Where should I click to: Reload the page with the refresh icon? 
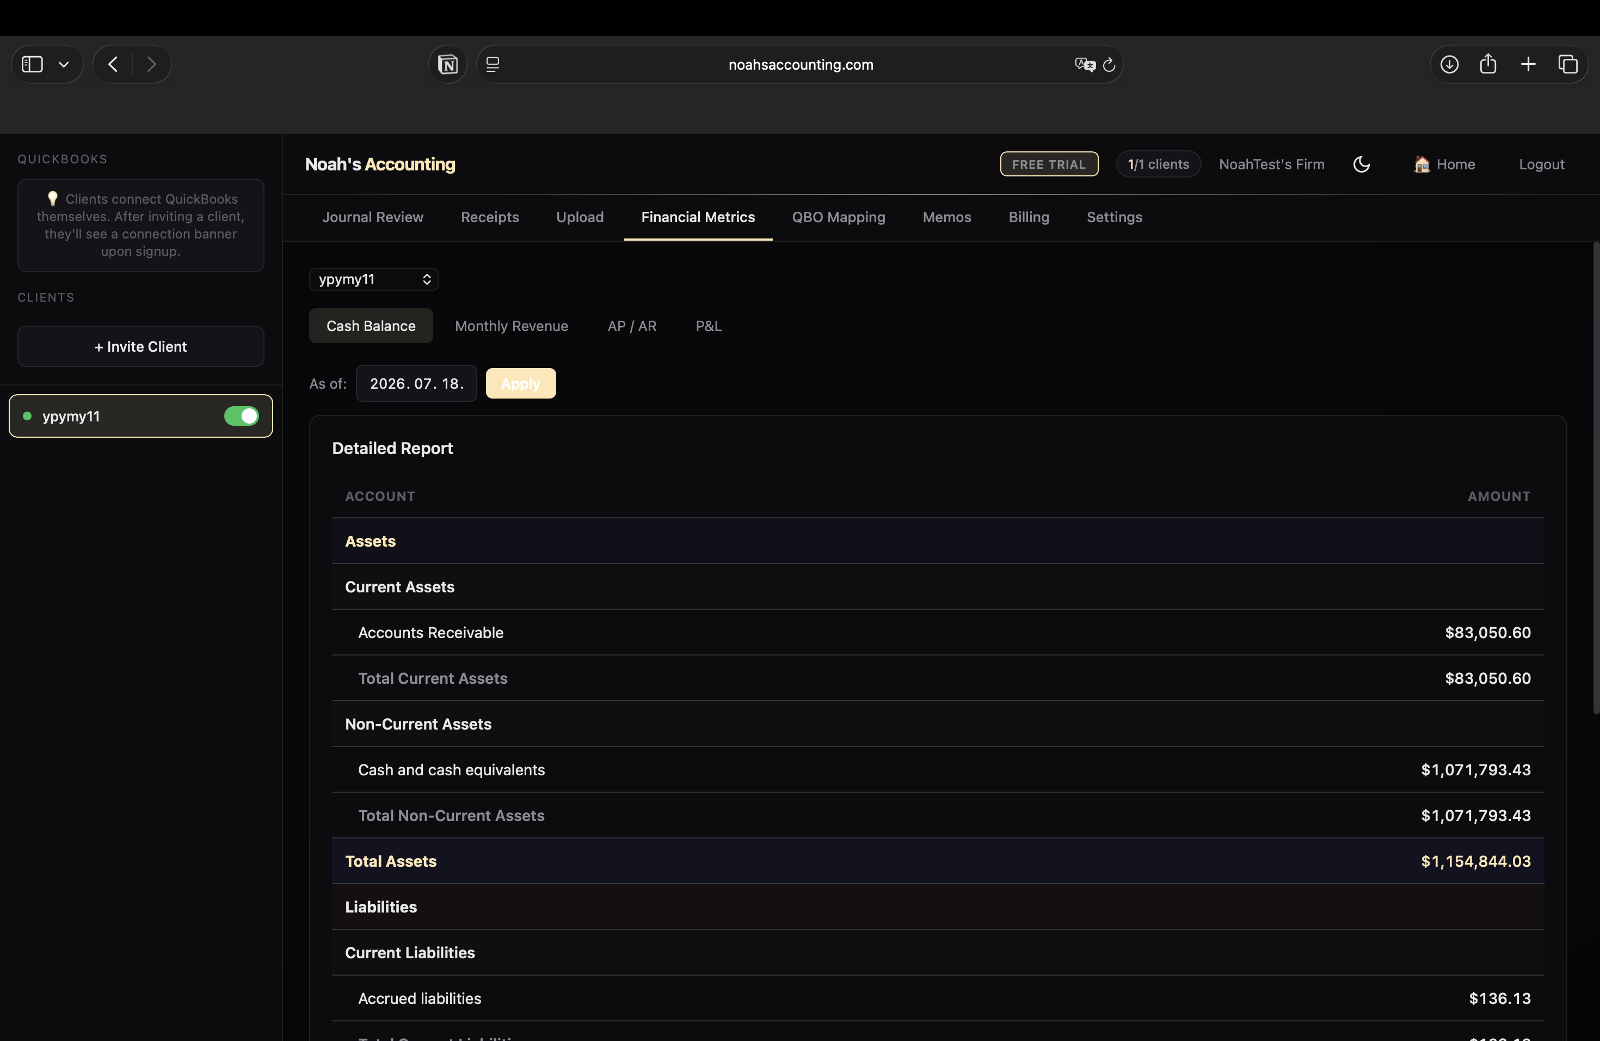click(1109, 64)
